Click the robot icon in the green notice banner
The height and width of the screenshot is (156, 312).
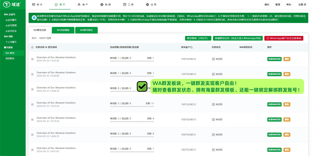34,18
